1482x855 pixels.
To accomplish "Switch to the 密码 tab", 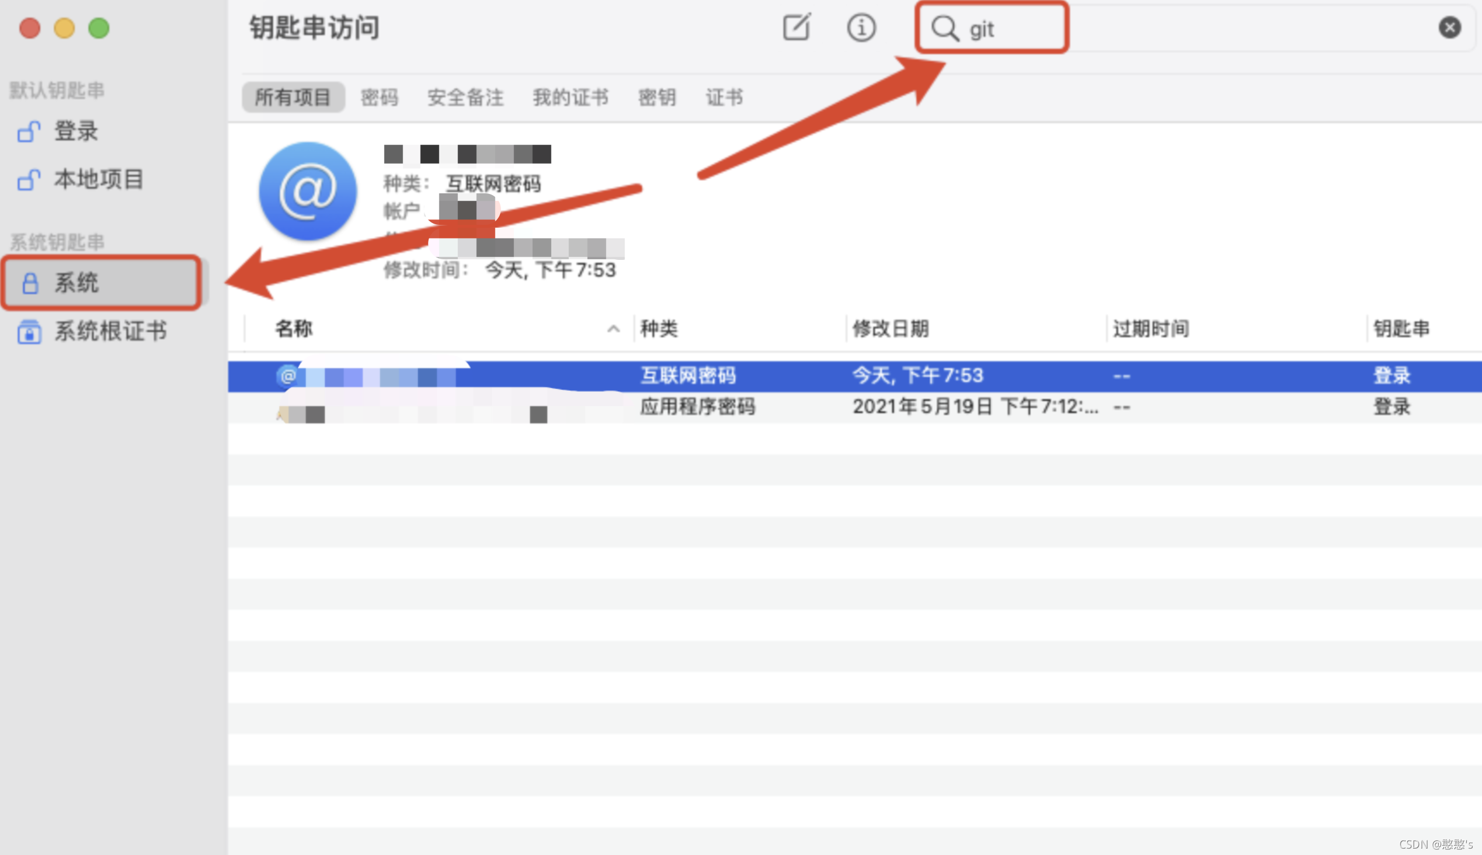I will pos(380,97).
